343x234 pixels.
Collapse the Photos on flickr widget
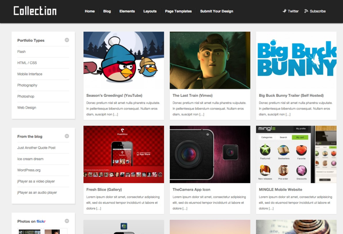[67, 221]
